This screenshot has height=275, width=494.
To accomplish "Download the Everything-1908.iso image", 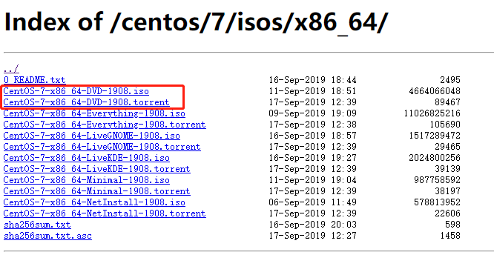I will [x=94, y=113].
